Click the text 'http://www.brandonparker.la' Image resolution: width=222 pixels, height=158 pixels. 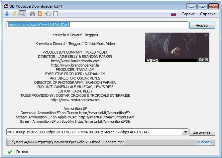75,65
